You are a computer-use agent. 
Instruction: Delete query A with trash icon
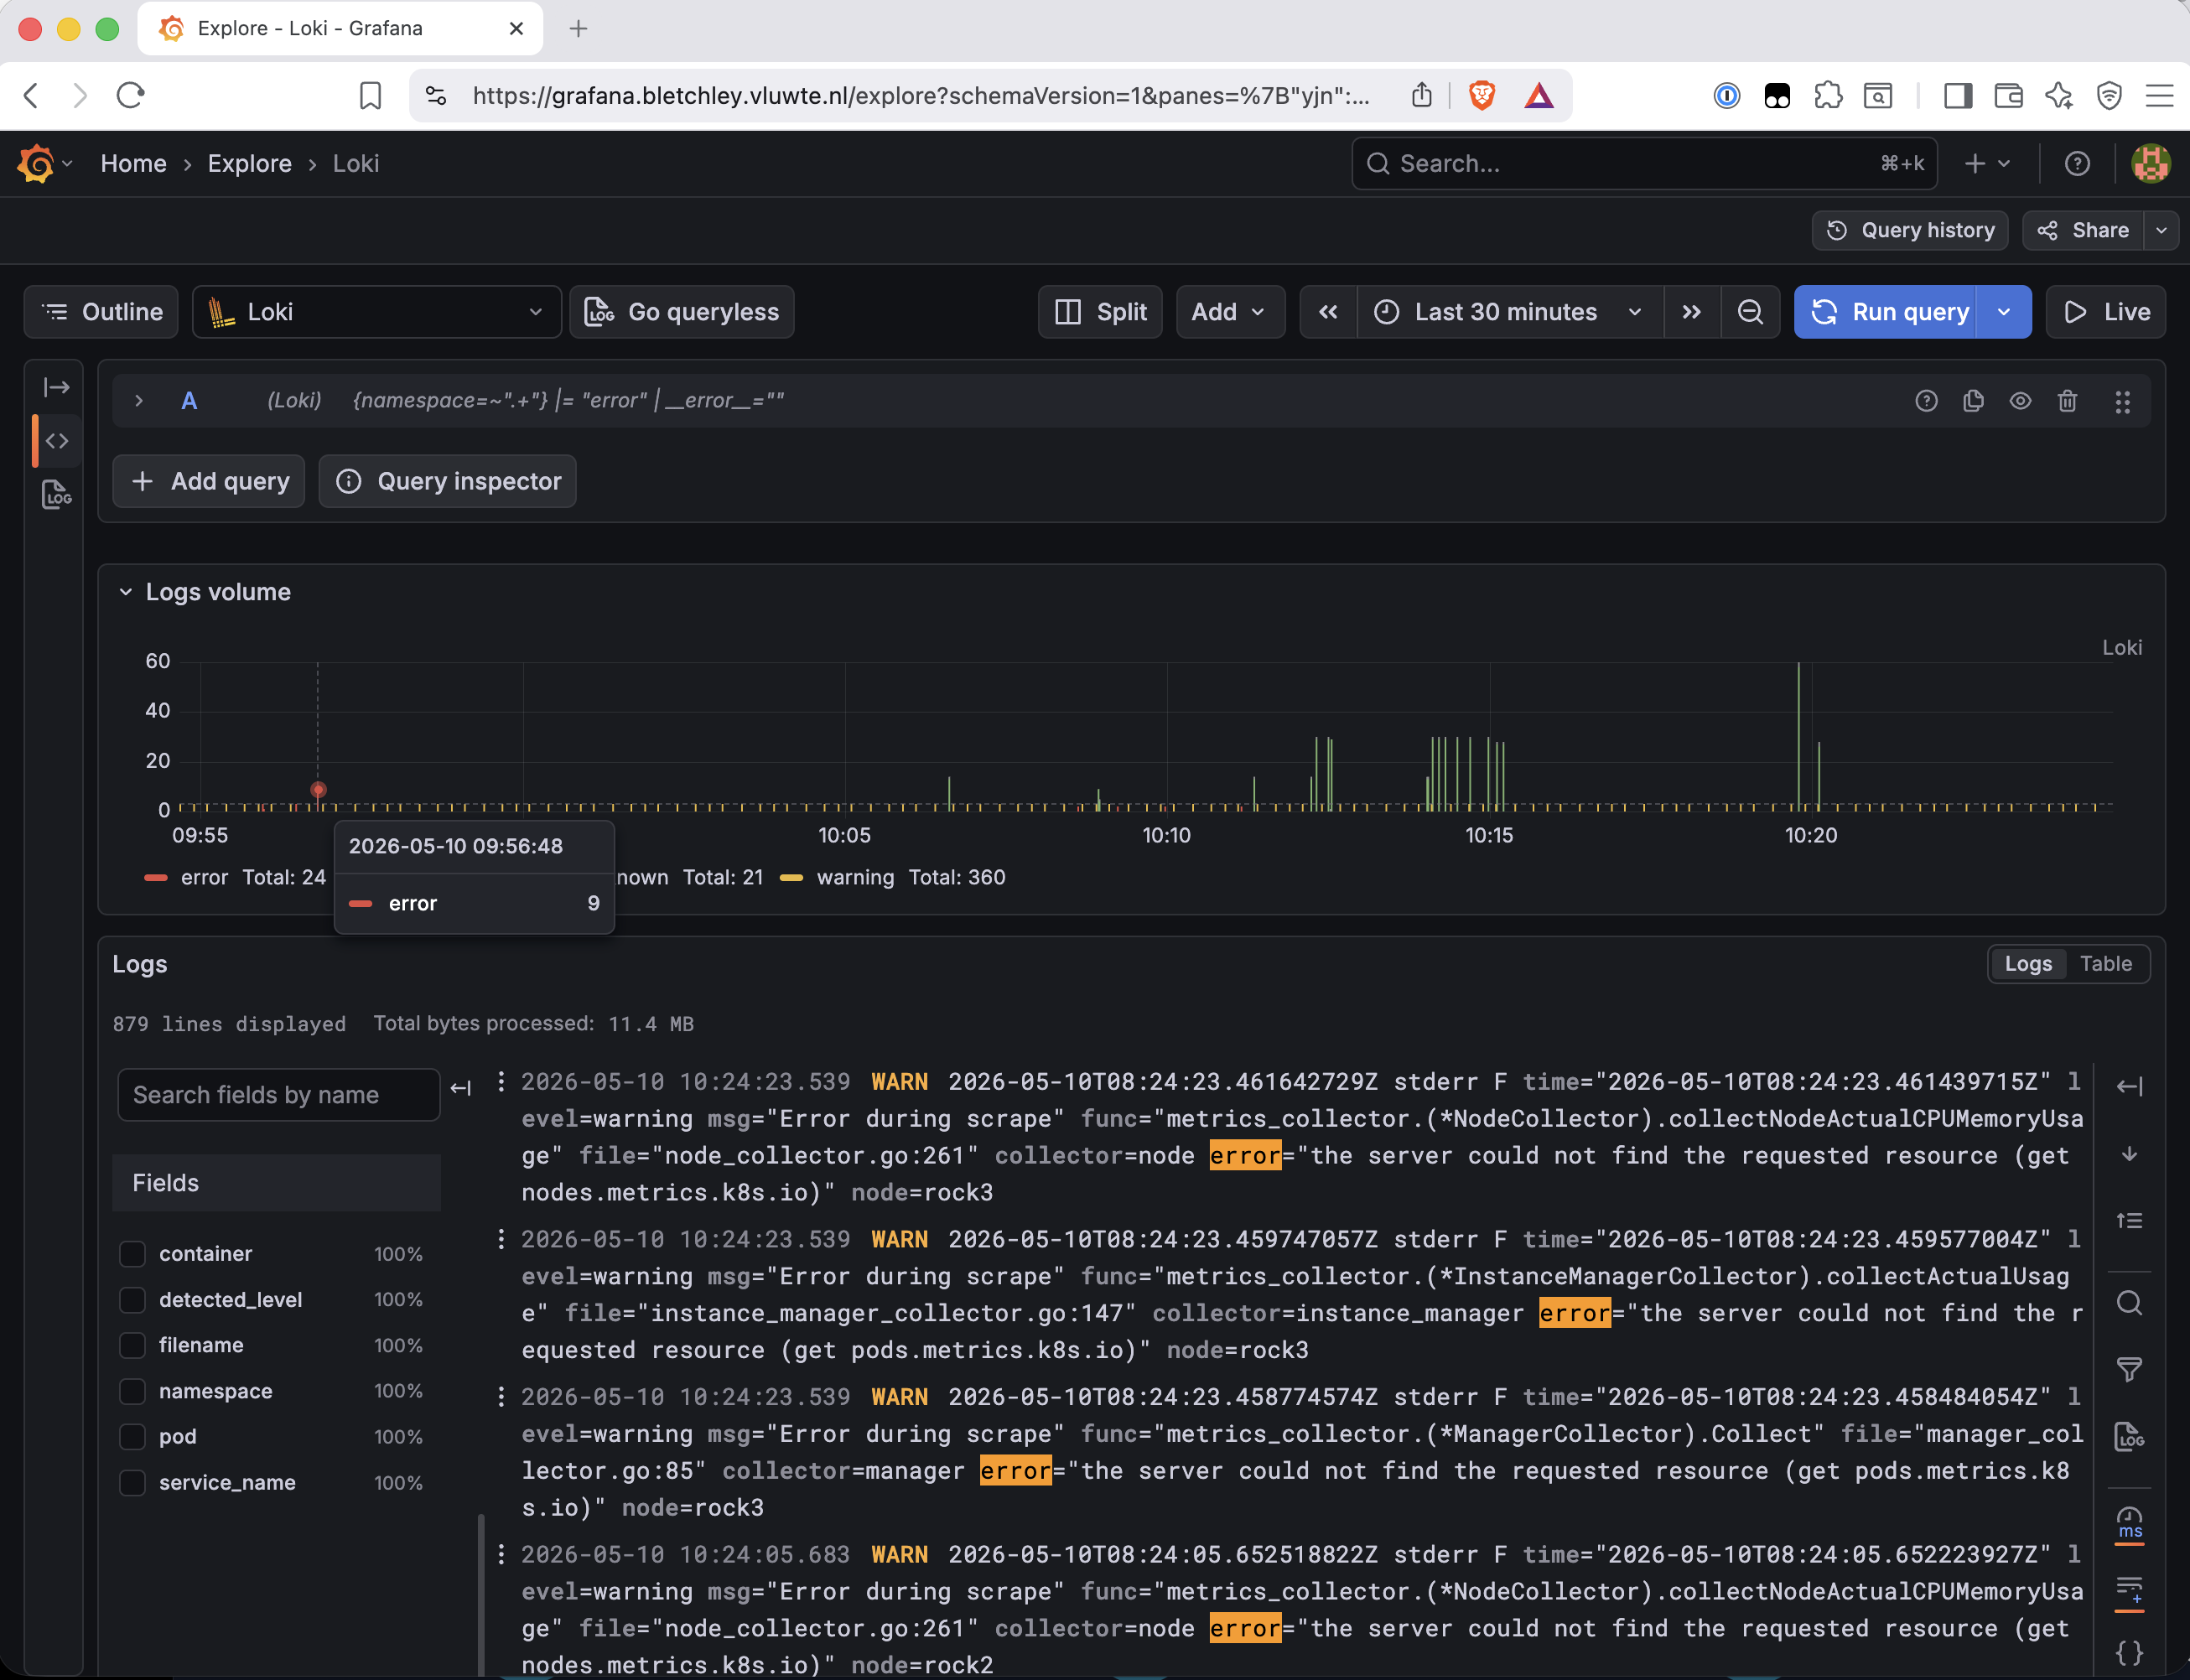pos(2067,401)
